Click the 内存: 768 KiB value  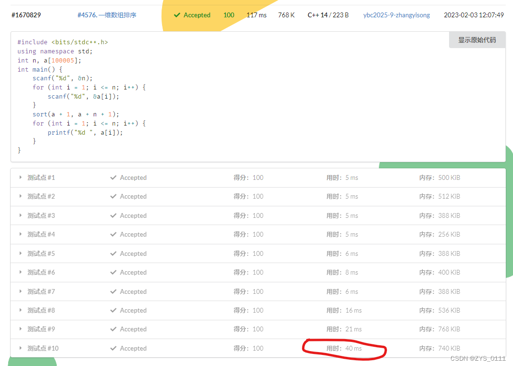click(x=440, y=328)
